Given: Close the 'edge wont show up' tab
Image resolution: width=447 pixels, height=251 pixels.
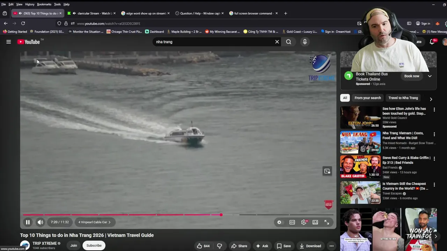Looking at the screenshot, I should (x=169, y=13).
